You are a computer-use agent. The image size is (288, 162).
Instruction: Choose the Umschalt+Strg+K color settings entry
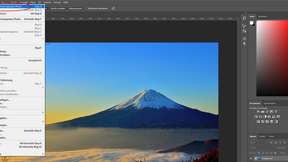click(x=22, y=131)
